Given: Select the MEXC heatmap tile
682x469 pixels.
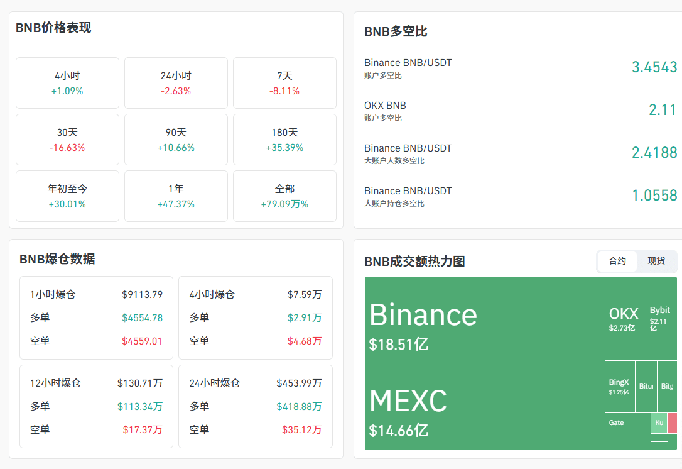Looking at the screenshot, I should [484, 411].
